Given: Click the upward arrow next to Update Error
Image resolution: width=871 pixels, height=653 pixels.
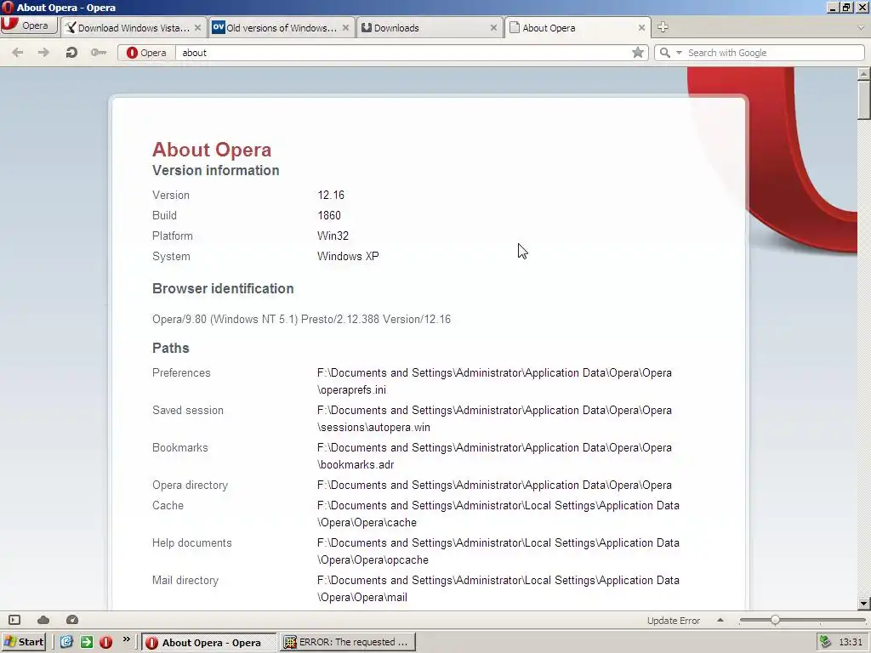Looking at the screenshot, I should point(720,620).
